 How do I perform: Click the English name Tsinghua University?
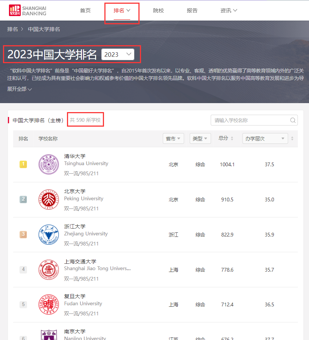click(x=86, y=164)
